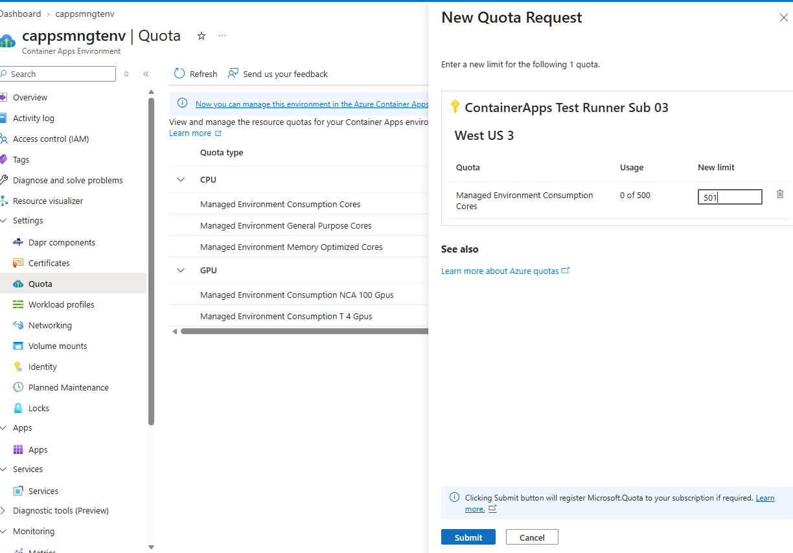The width and height of the screenshot is (793, 553).
Task: Click the info icon in the blue banner
Action: click(183, 104)
